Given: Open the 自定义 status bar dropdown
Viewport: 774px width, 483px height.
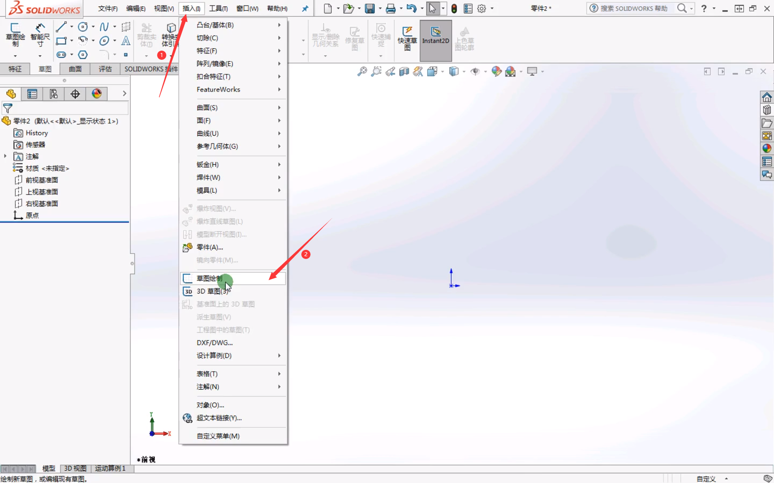Looking at the screenshot, I should 727,479.
